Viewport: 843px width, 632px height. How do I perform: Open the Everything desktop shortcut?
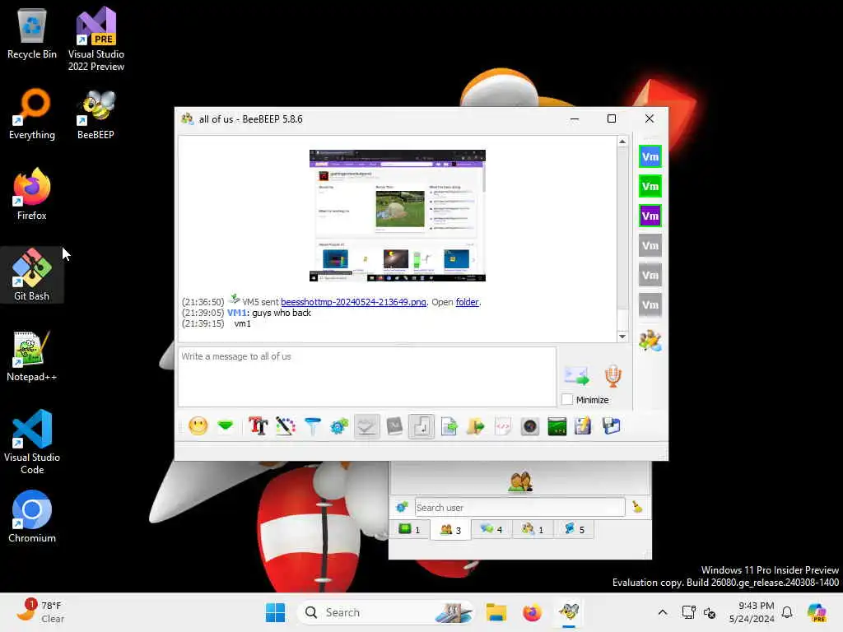click(x=32, y=114)
